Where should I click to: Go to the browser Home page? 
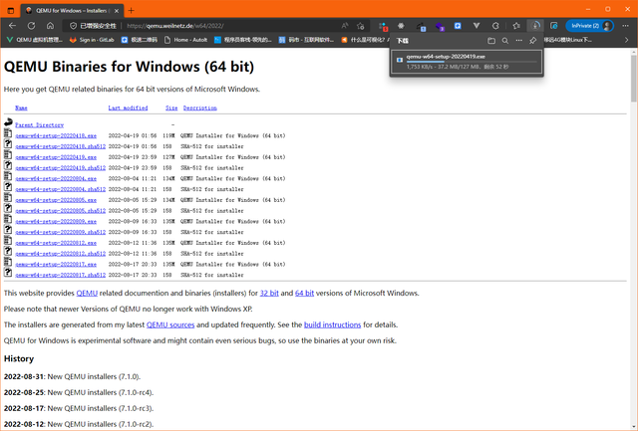[50, 26]
